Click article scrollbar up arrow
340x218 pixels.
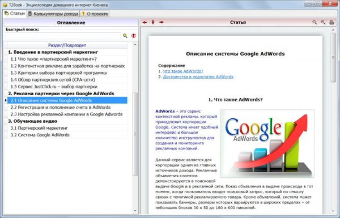(x=333, y=30)
